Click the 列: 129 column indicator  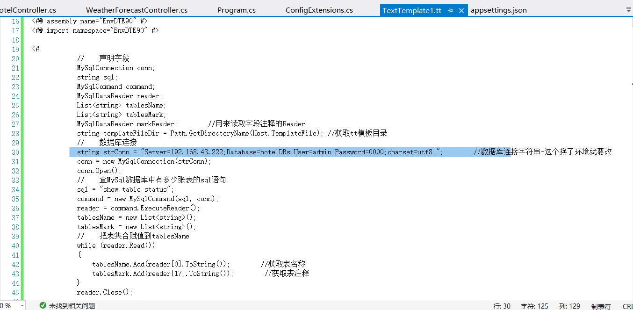569,306
